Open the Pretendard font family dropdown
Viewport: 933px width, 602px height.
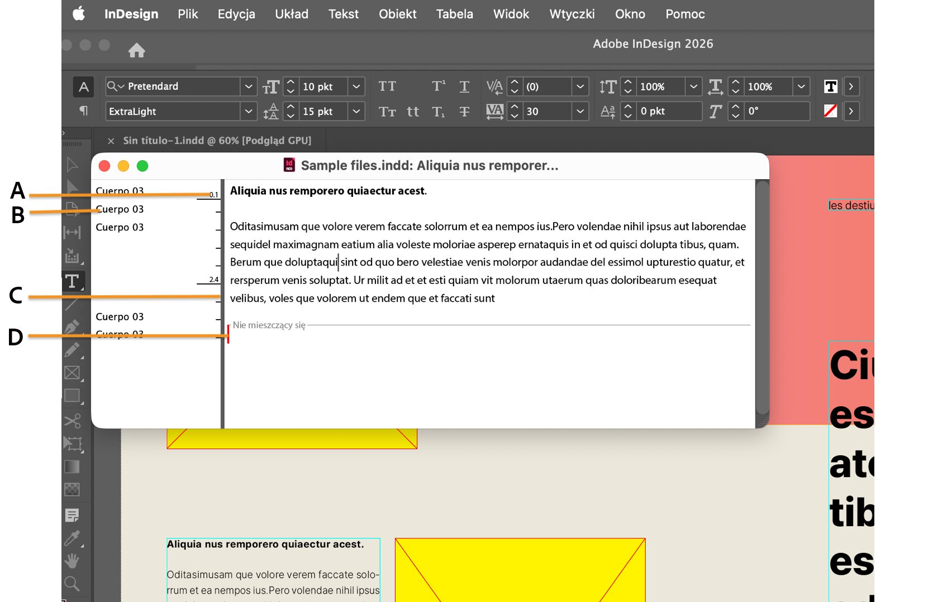tap(249, 86)
